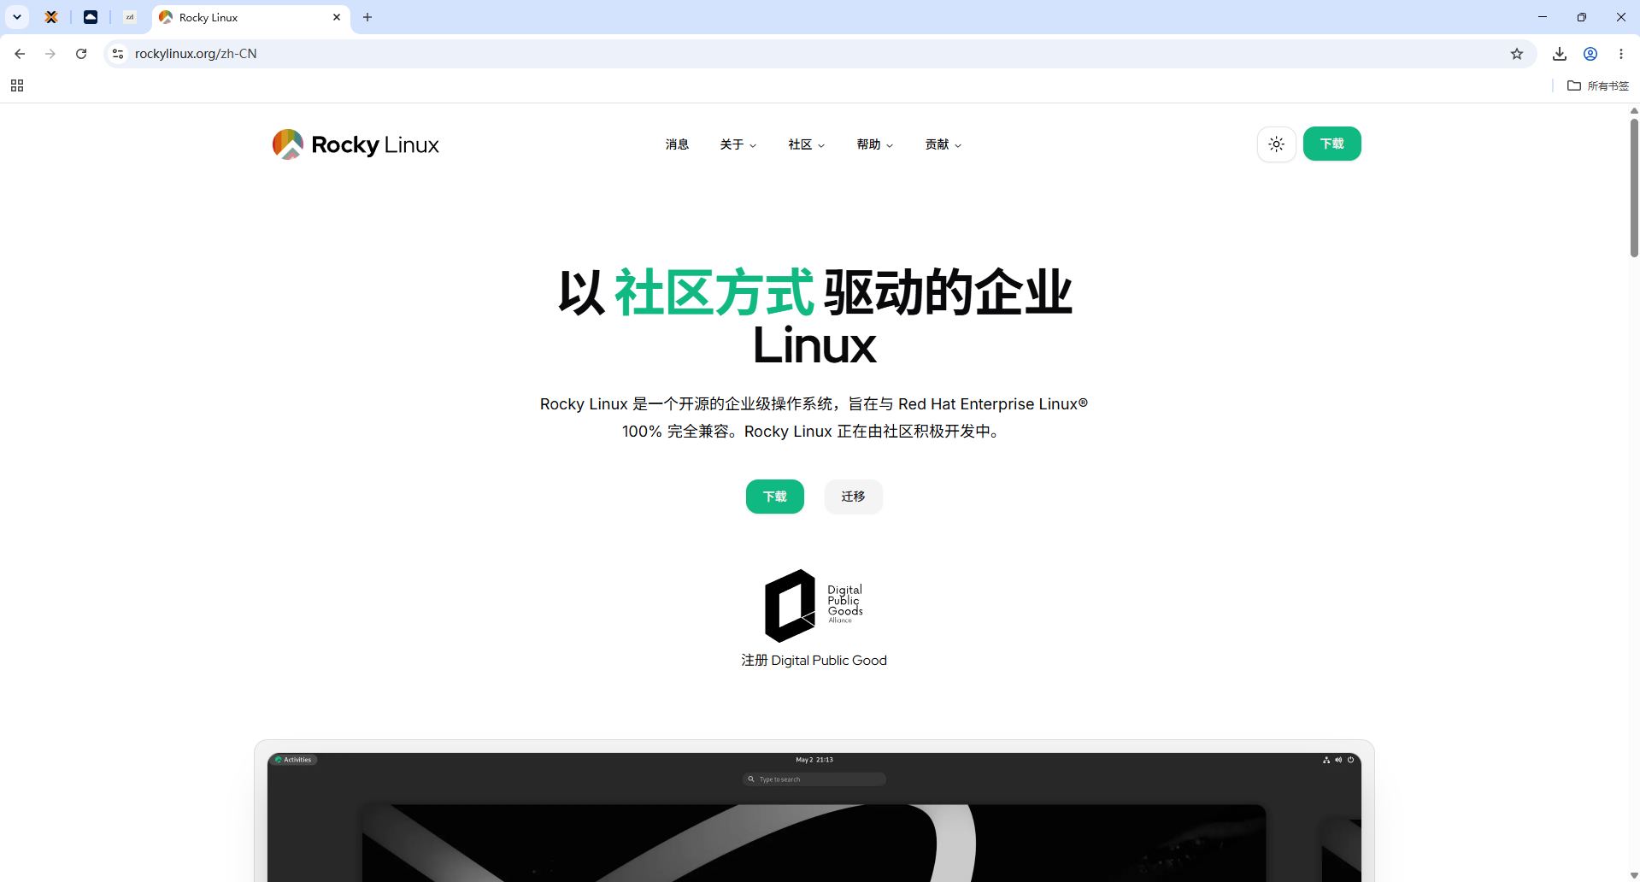Expand the 关于 dropdown menu
The height and width of the screenshot is (882, 1640).
[x=738, y=144]
